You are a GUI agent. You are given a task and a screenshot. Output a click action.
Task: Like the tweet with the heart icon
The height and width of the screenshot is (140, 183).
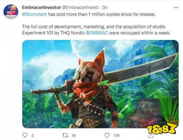point(107,135)
